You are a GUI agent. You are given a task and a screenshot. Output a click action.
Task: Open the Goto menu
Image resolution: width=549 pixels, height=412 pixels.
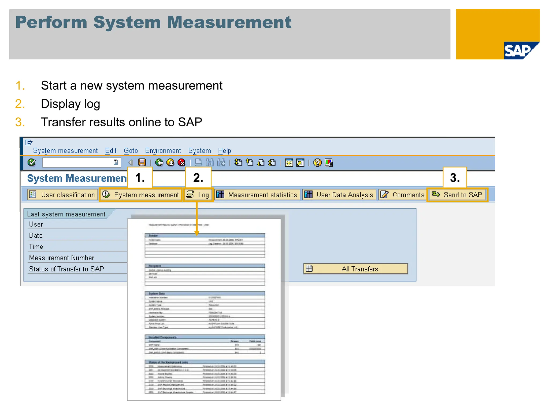(131, 151)
